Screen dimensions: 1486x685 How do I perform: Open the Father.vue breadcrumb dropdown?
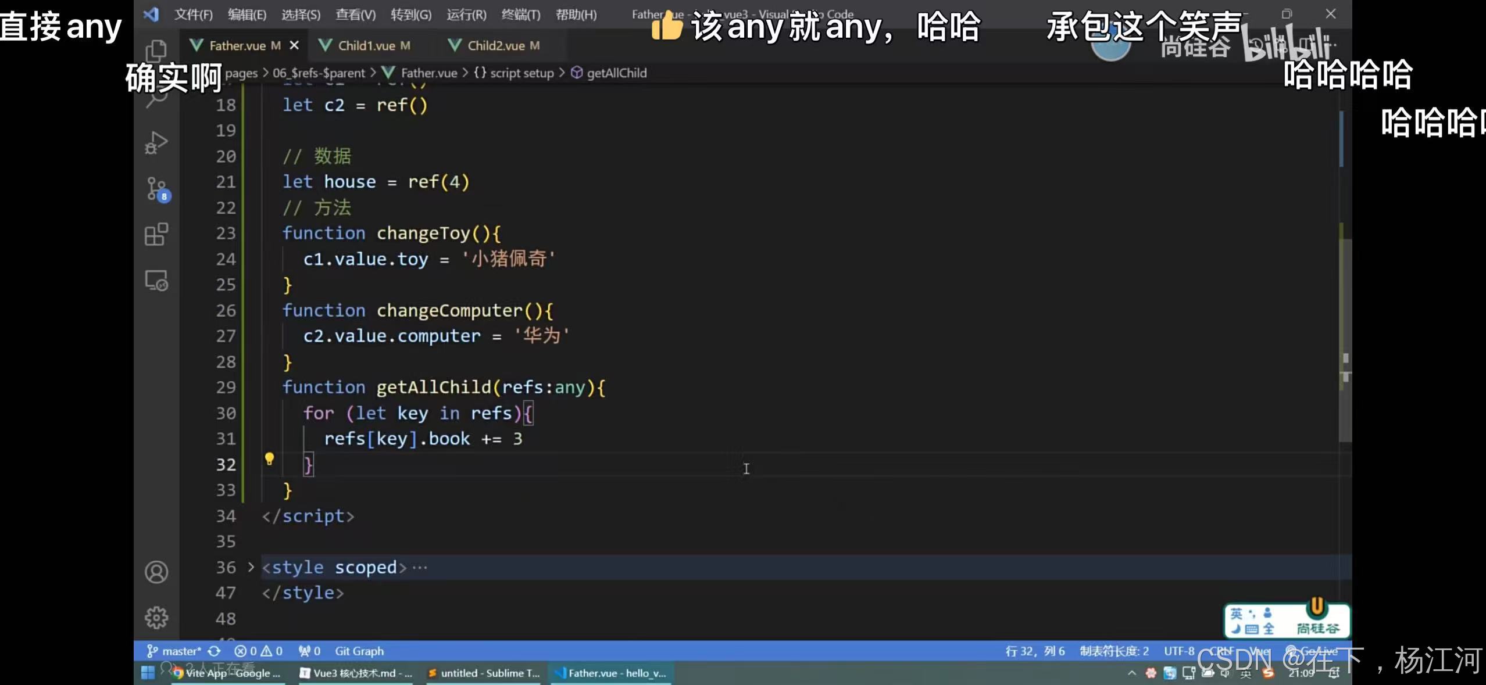click(x=428, y=73)
